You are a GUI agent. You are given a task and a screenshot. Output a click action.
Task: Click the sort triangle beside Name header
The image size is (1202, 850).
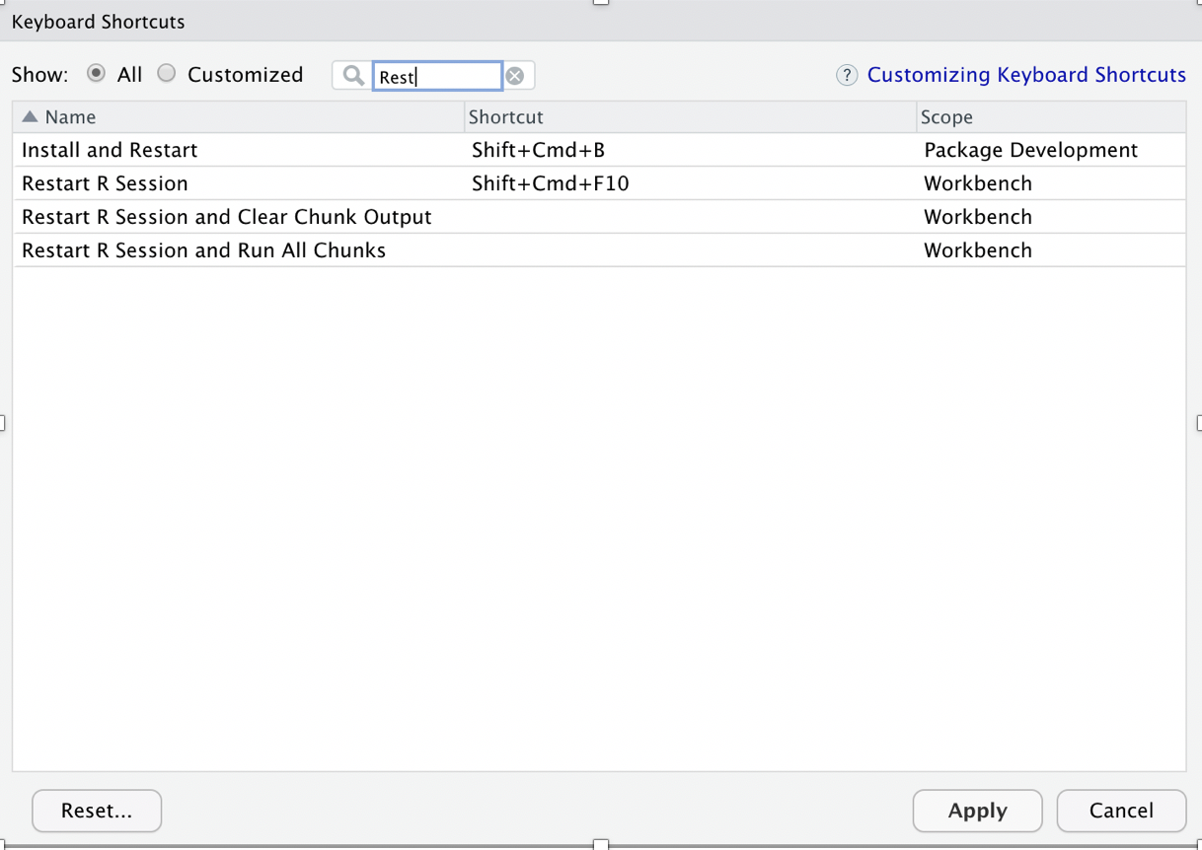click(x=28, y=116)
